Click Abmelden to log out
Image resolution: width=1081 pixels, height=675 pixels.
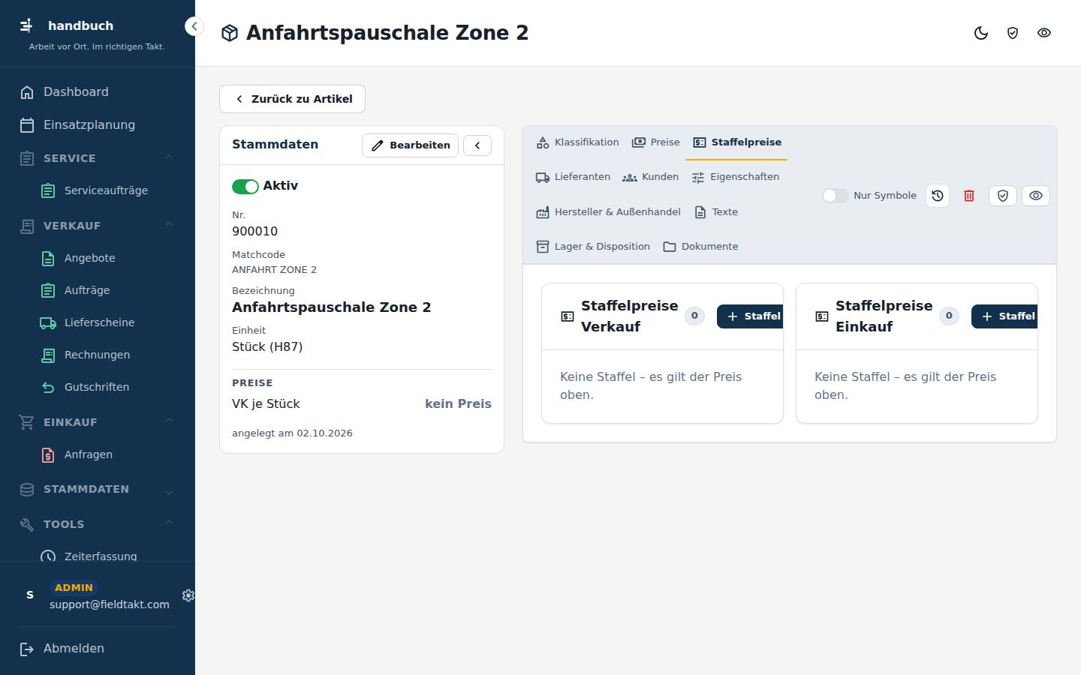coord(98,649)
